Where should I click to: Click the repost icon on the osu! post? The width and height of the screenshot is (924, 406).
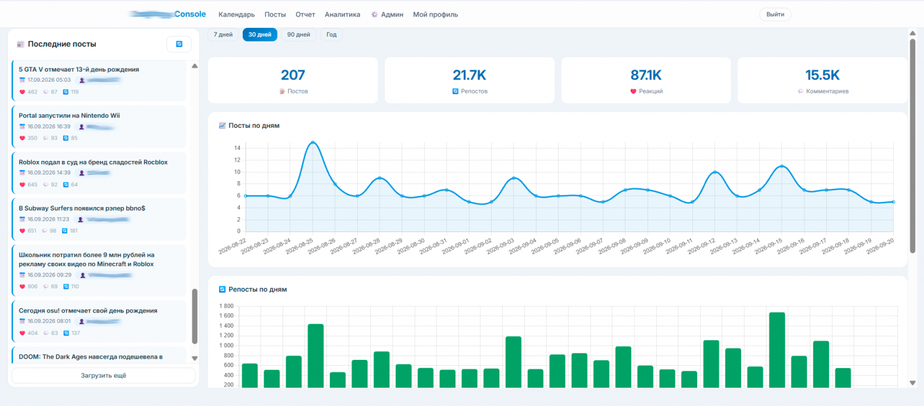coord(66,333)
